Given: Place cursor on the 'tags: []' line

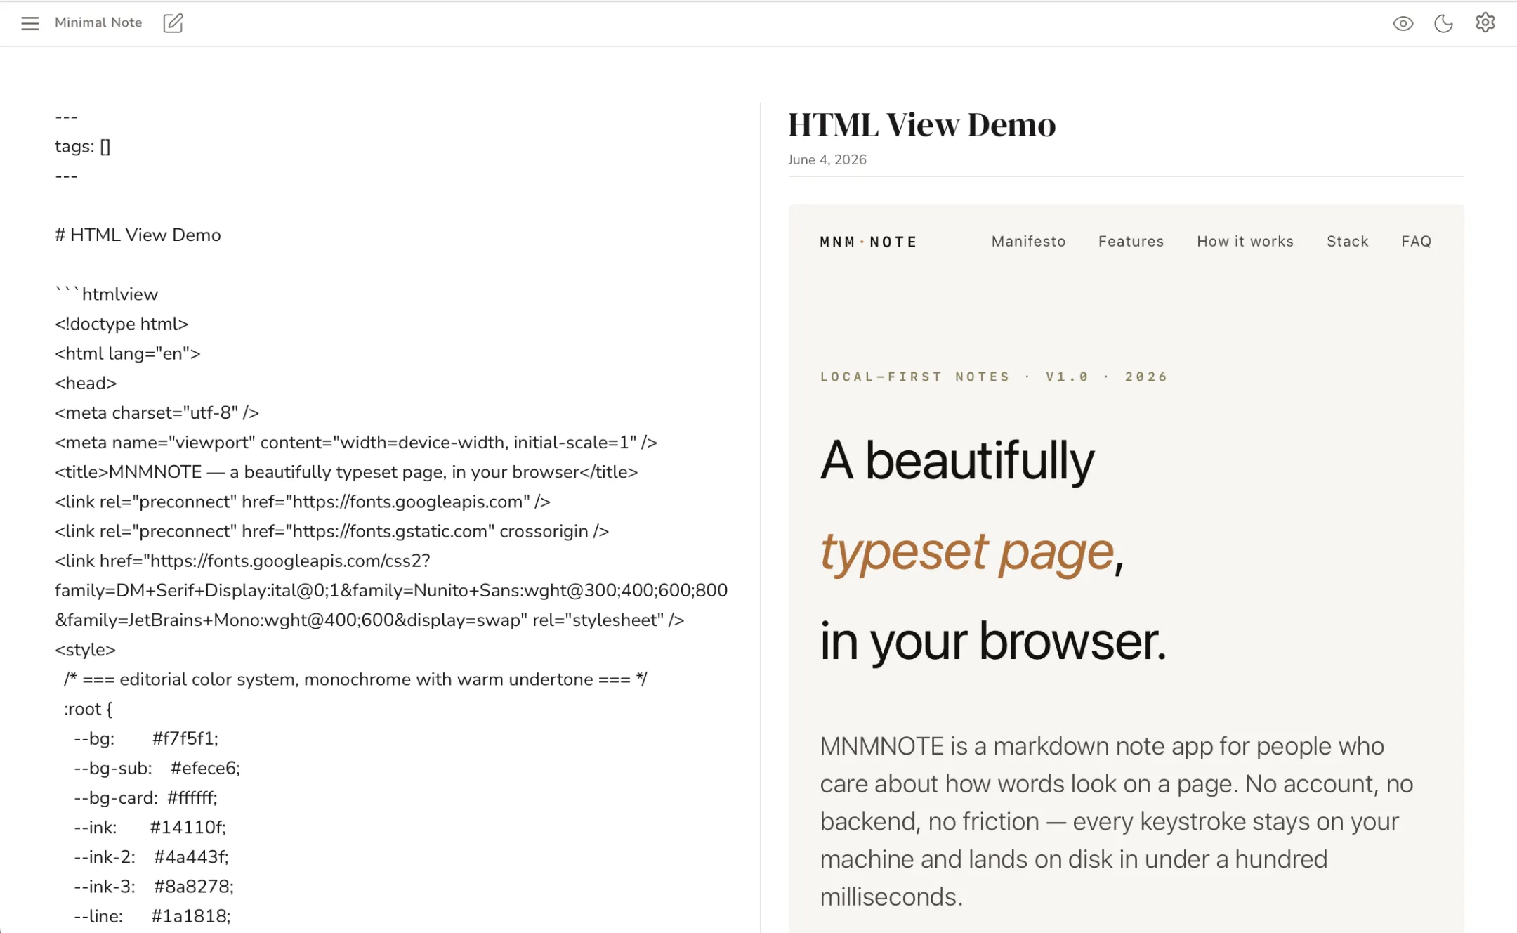Looking at the screenshot, I should 83,146.
